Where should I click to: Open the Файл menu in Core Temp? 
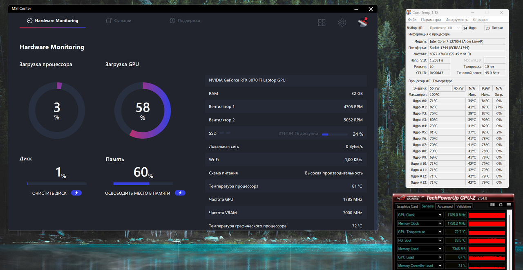pyautogui.click(x=412, y=20)
